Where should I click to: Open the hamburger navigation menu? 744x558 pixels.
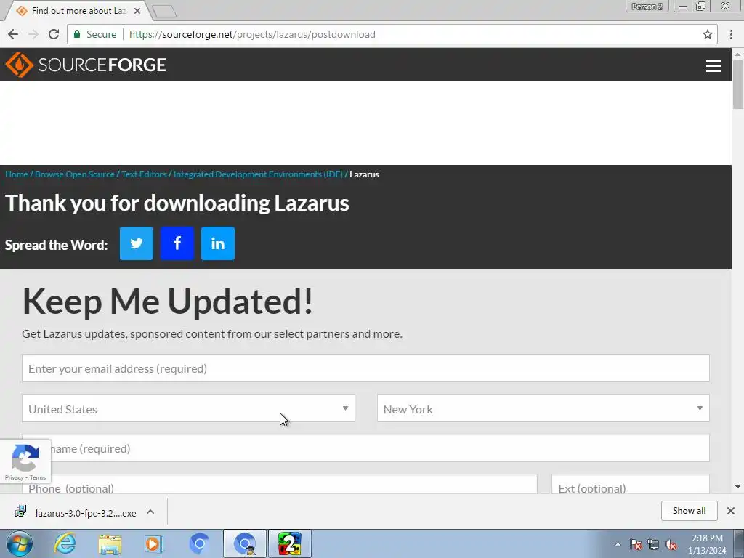pyautogui.click(x=713, y=66)
